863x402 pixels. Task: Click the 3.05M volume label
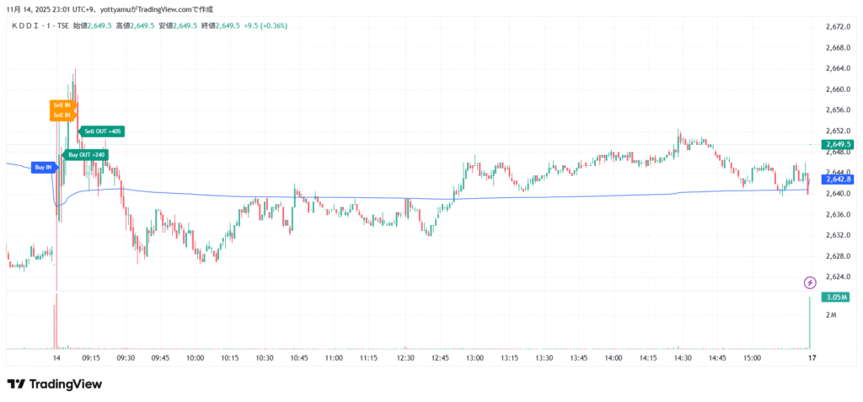(x=838, y=298)
